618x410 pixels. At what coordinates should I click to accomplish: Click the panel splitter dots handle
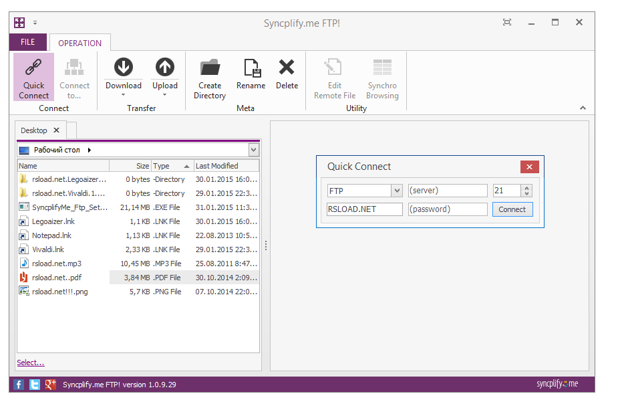click(x=266, y=245)
